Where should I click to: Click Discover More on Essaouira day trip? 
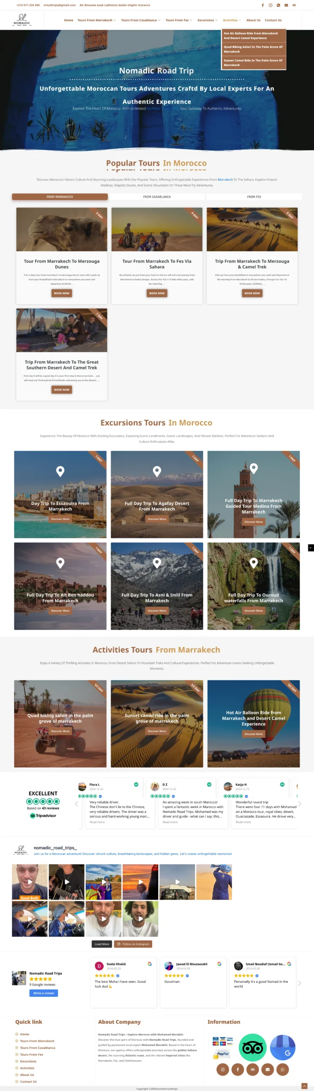click(x=60, y=519)
